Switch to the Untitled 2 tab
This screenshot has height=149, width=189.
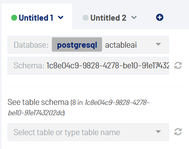pyautogui.click(x=108, y=18)
